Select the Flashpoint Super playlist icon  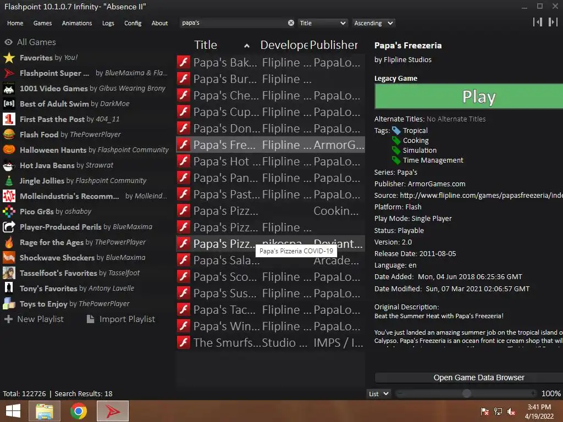(x=9, y=73)
